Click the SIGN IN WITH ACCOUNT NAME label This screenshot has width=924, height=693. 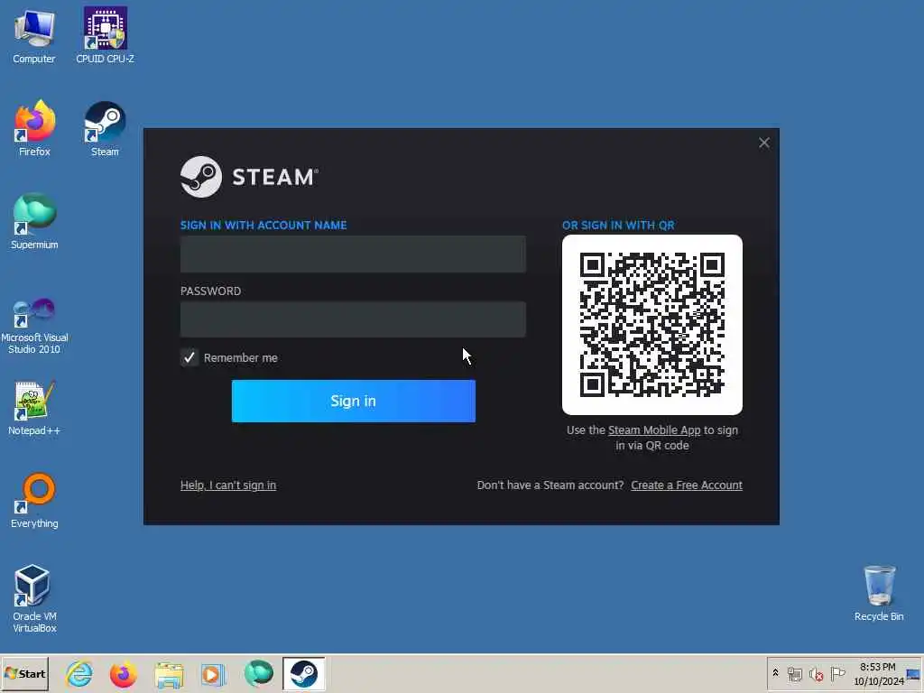[x=263, y=225]
